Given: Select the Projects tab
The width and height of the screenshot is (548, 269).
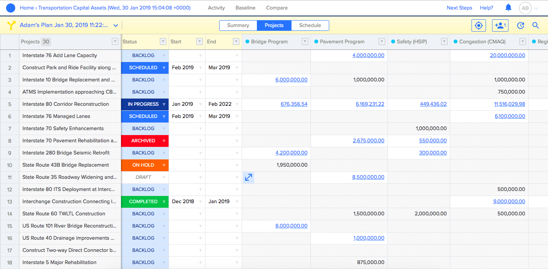Looking at the screenshot, I should [274, 25].
